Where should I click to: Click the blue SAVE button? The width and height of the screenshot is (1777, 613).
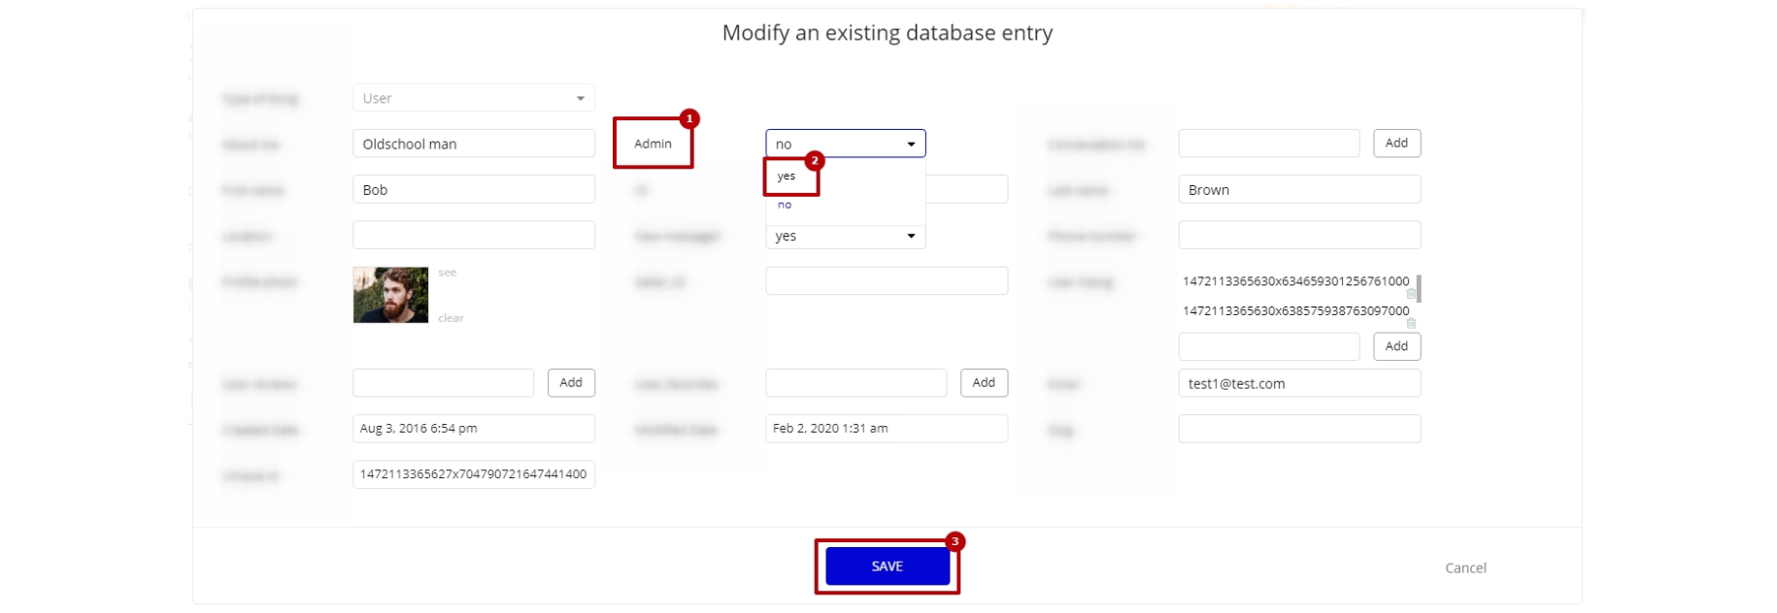click(888, 566)
